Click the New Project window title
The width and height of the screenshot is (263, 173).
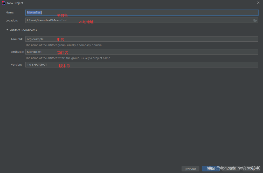(15, 3)
